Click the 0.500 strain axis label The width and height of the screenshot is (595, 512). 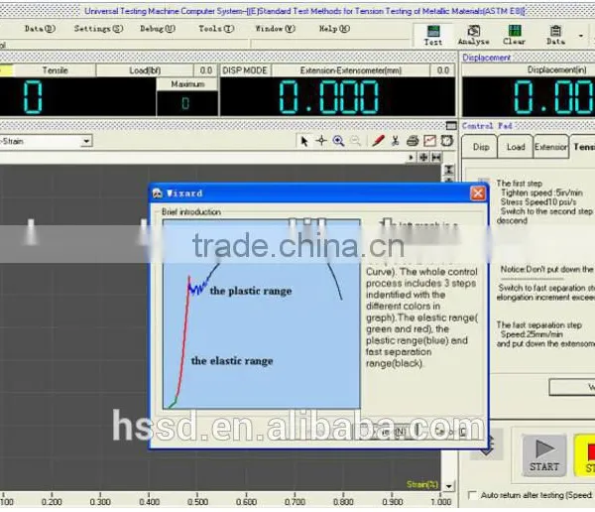[197, 502]
